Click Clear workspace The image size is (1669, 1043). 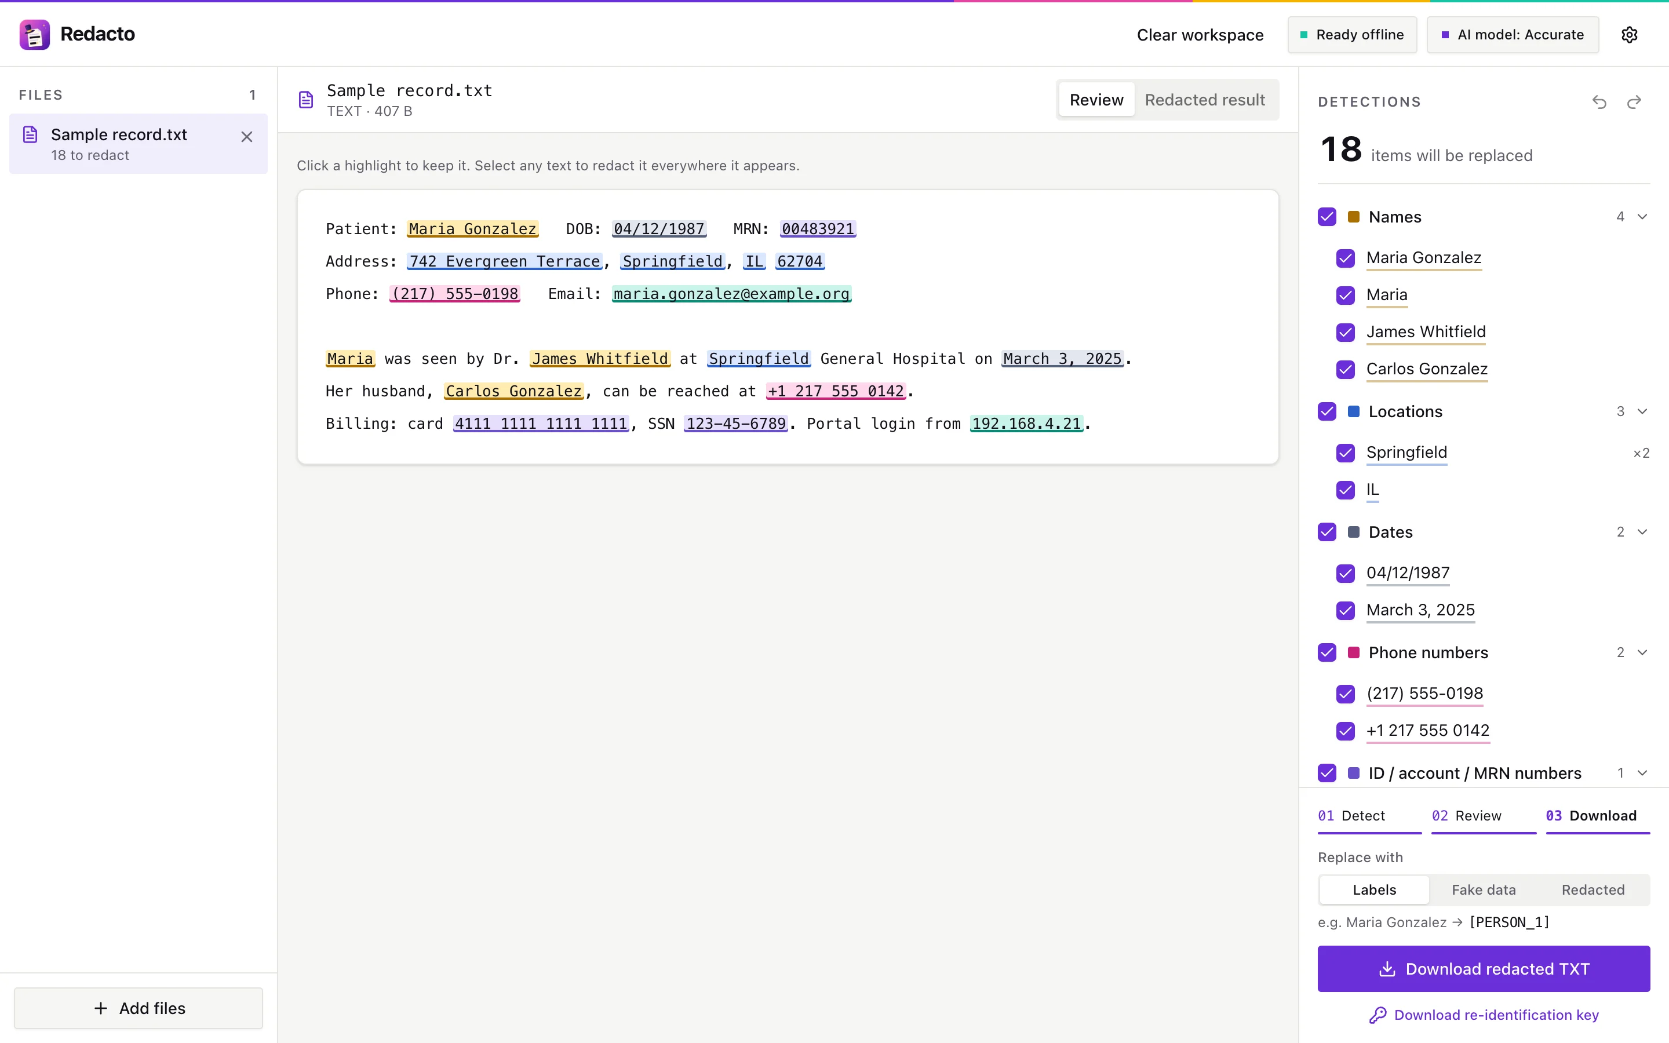coord(1200,35)
